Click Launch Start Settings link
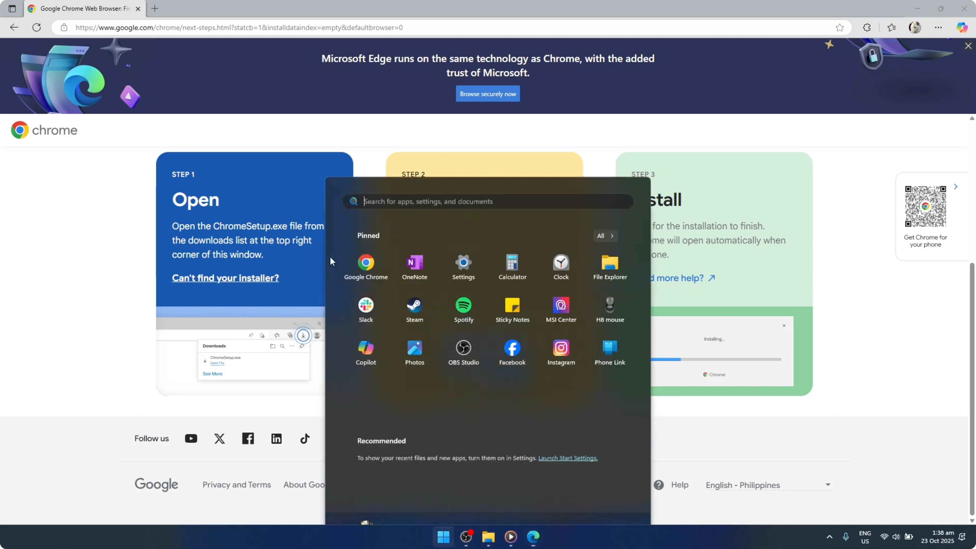The height and width of the screenshot is (549, 976). click(x=568, y=458)
